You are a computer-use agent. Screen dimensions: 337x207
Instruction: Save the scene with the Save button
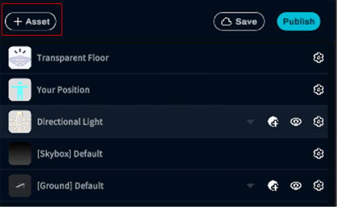[x=239, y=21]
